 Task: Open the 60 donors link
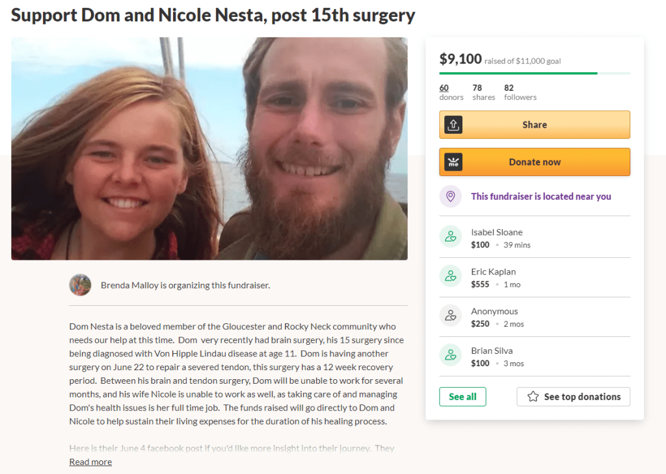click(x=444, y=88)
